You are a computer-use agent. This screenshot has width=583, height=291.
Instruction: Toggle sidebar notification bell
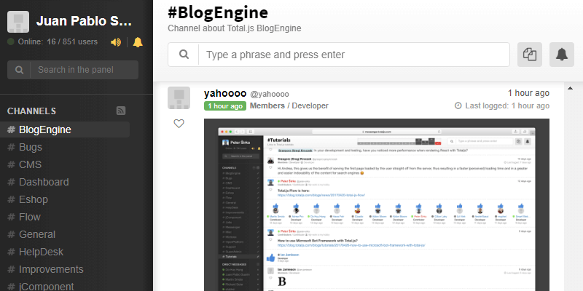138,42
